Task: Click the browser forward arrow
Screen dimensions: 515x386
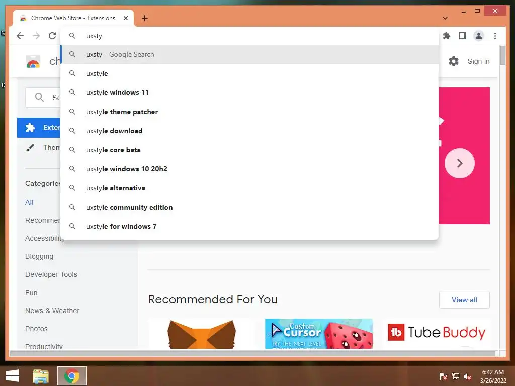Action: pyautogui.click(x=36, y=36)
